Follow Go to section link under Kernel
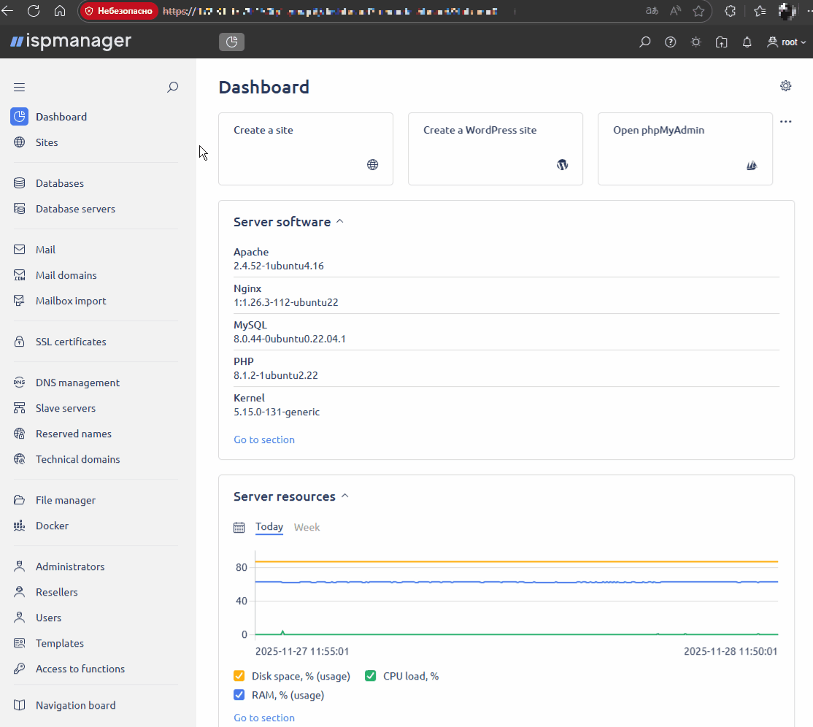Screen dimensions: 813x727 264,439
